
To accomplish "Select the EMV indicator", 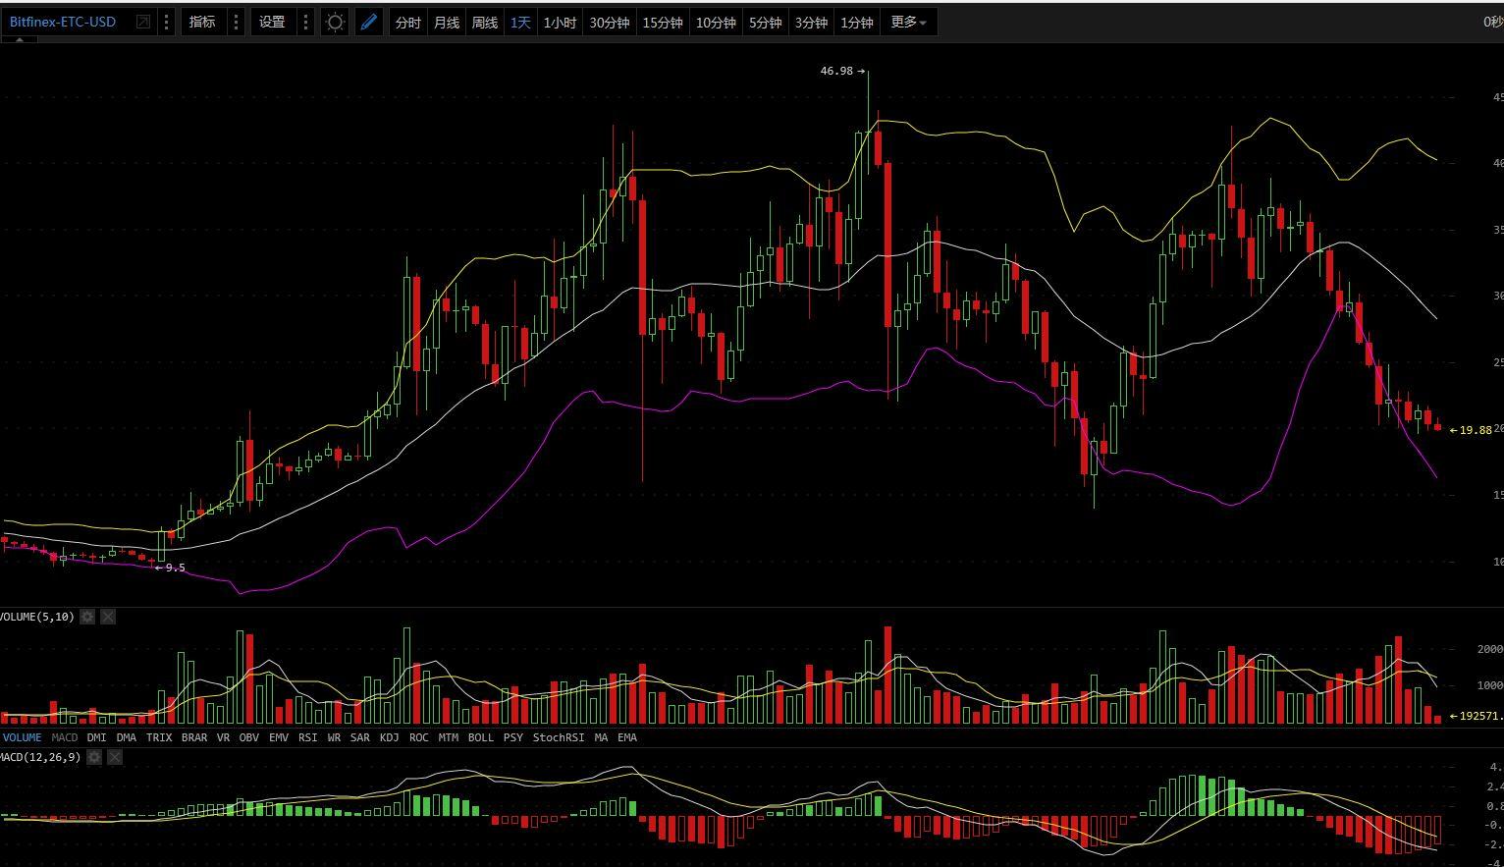I will (x=279, y=737).
